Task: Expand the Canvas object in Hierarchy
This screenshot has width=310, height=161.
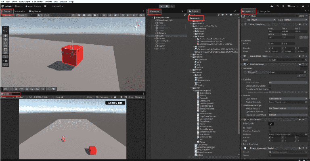Action: (x=155, y=38)
